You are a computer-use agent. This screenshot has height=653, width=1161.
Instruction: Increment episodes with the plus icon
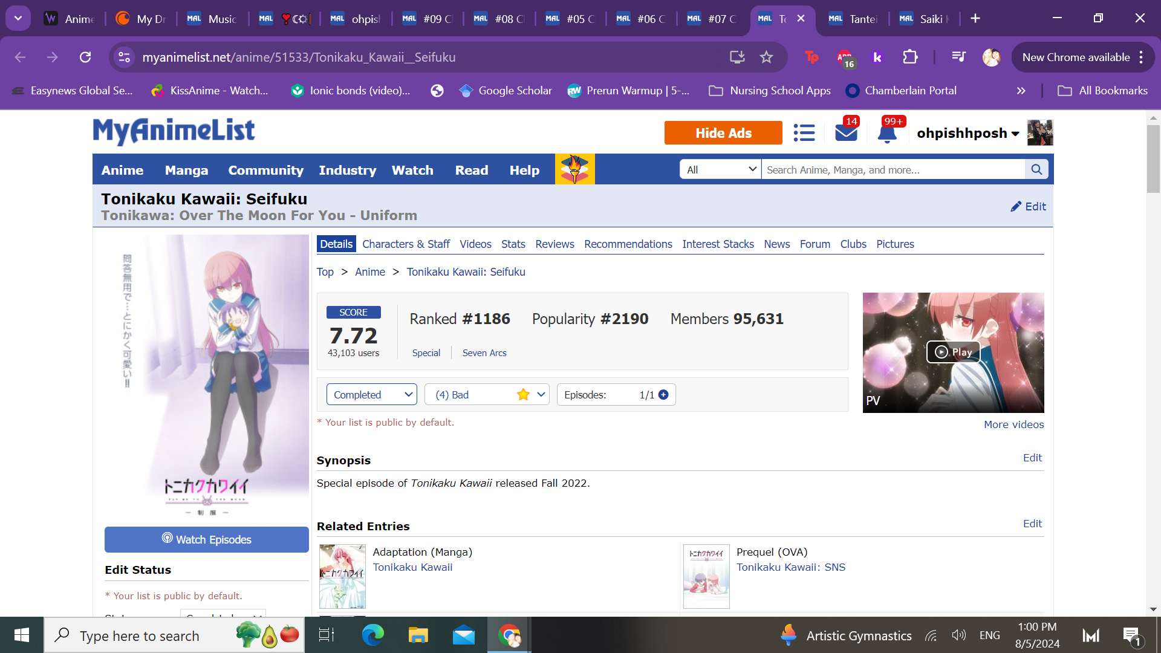[x=663, y=395]
